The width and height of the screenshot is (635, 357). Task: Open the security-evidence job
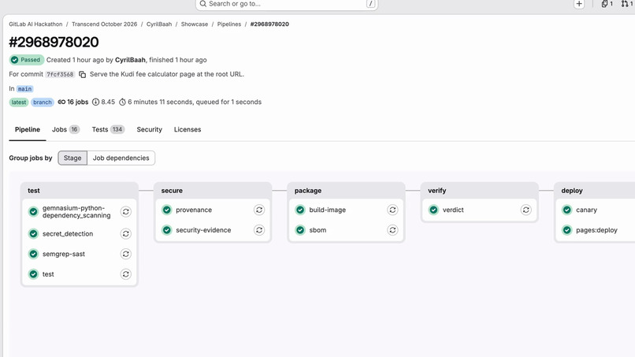pos(203,230)
